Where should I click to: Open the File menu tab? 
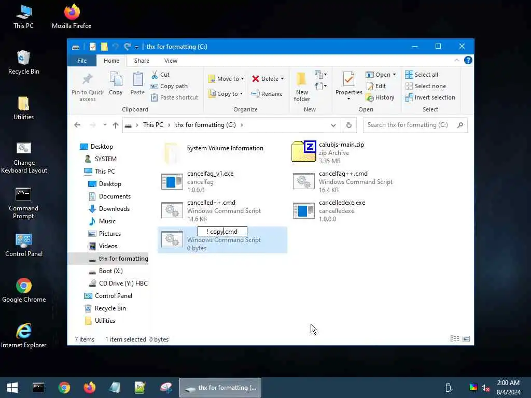tap(81, 61)
